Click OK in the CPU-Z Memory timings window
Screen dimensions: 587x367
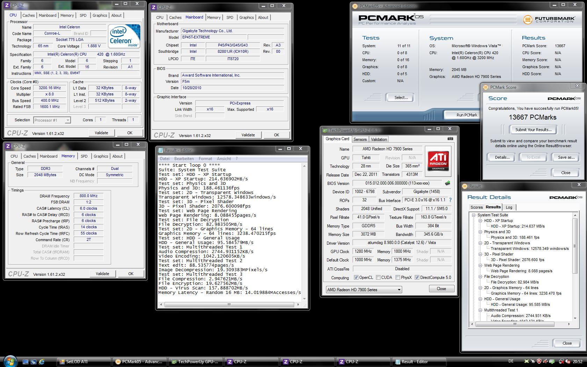[x=131, y=274]
